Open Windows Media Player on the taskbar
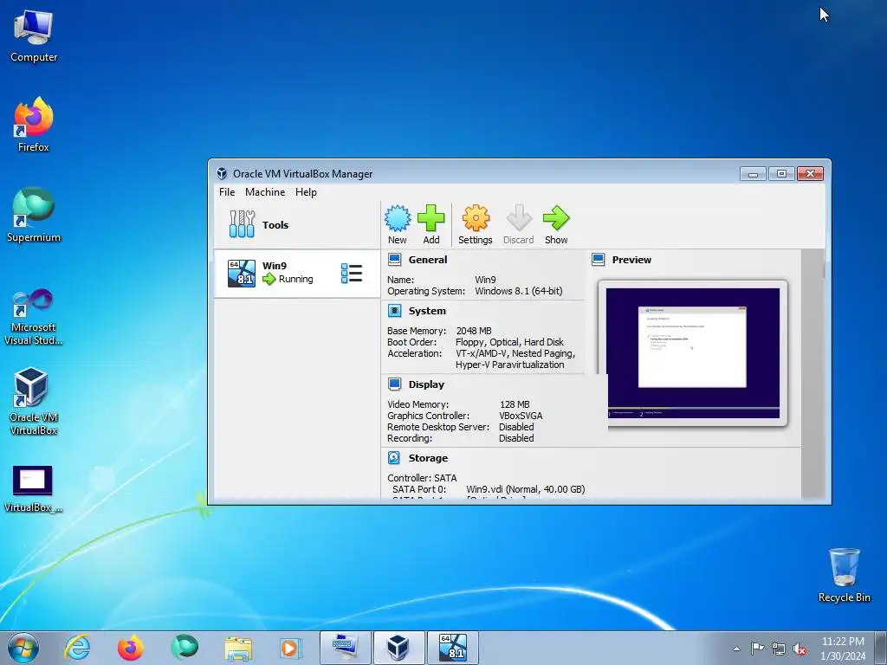The width and height of the screenshot is (887, 665). [x=291, y=648]
